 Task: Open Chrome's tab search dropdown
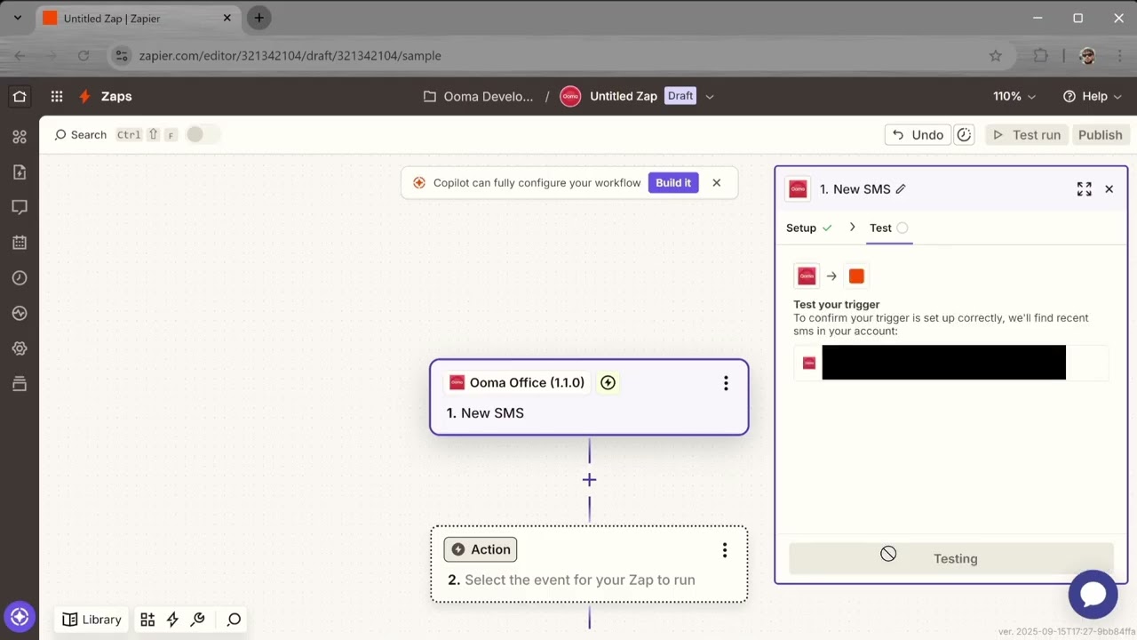[18, 18]
